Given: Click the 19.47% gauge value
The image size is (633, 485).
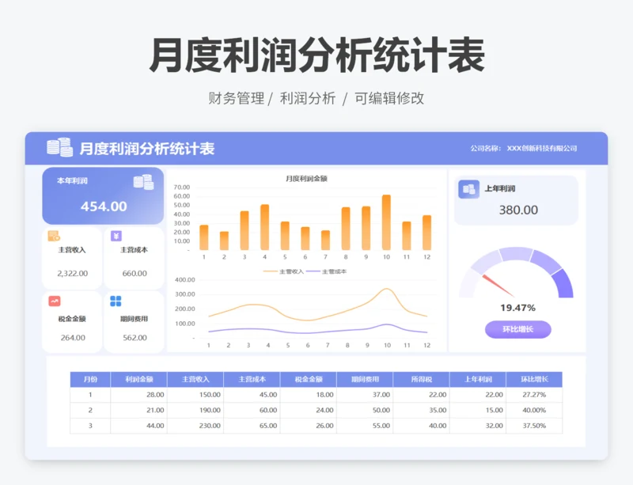Looking at the screenshot, I should tap(517, 308).
